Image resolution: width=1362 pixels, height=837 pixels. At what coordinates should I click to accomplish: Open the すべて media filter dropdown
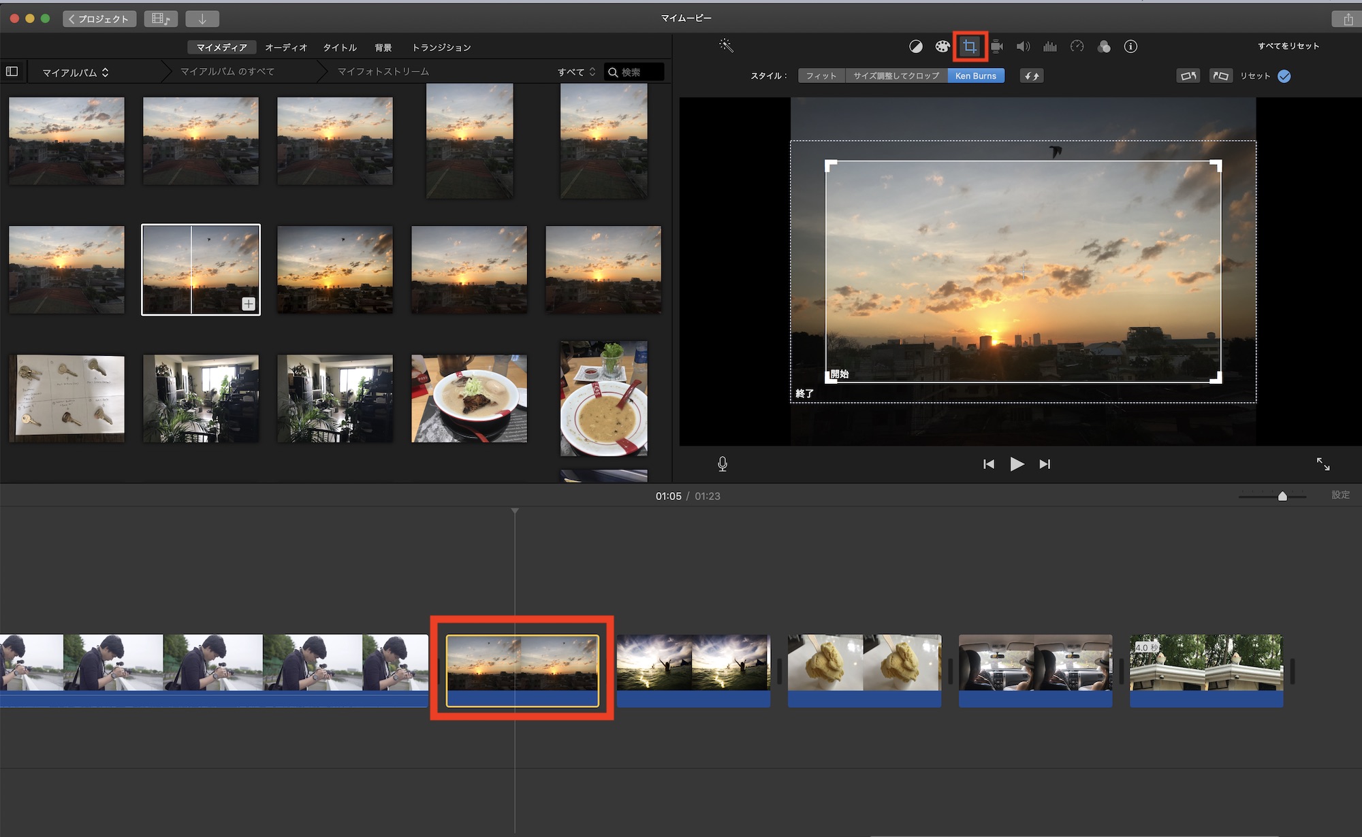point(576,72)
